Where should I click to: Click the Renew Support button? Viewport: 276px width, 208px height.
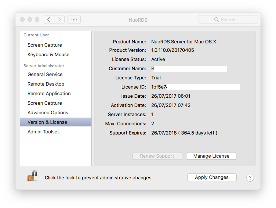[157, 156]
